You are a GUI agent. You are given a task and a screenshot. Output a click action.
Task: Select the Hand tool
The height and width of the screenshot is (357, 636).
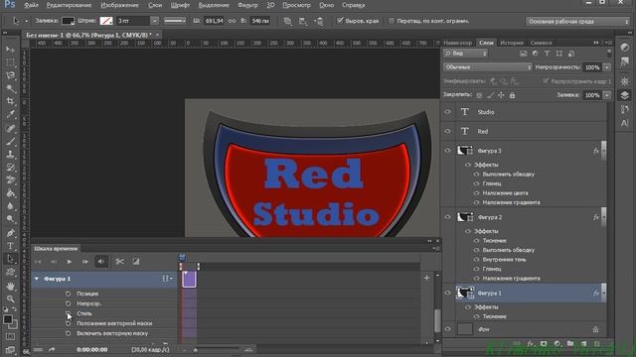tap(10, 286)
